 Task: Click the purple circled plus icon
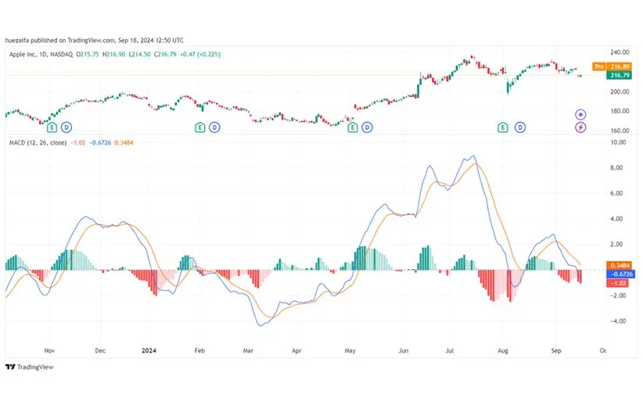tap(580, 115)
